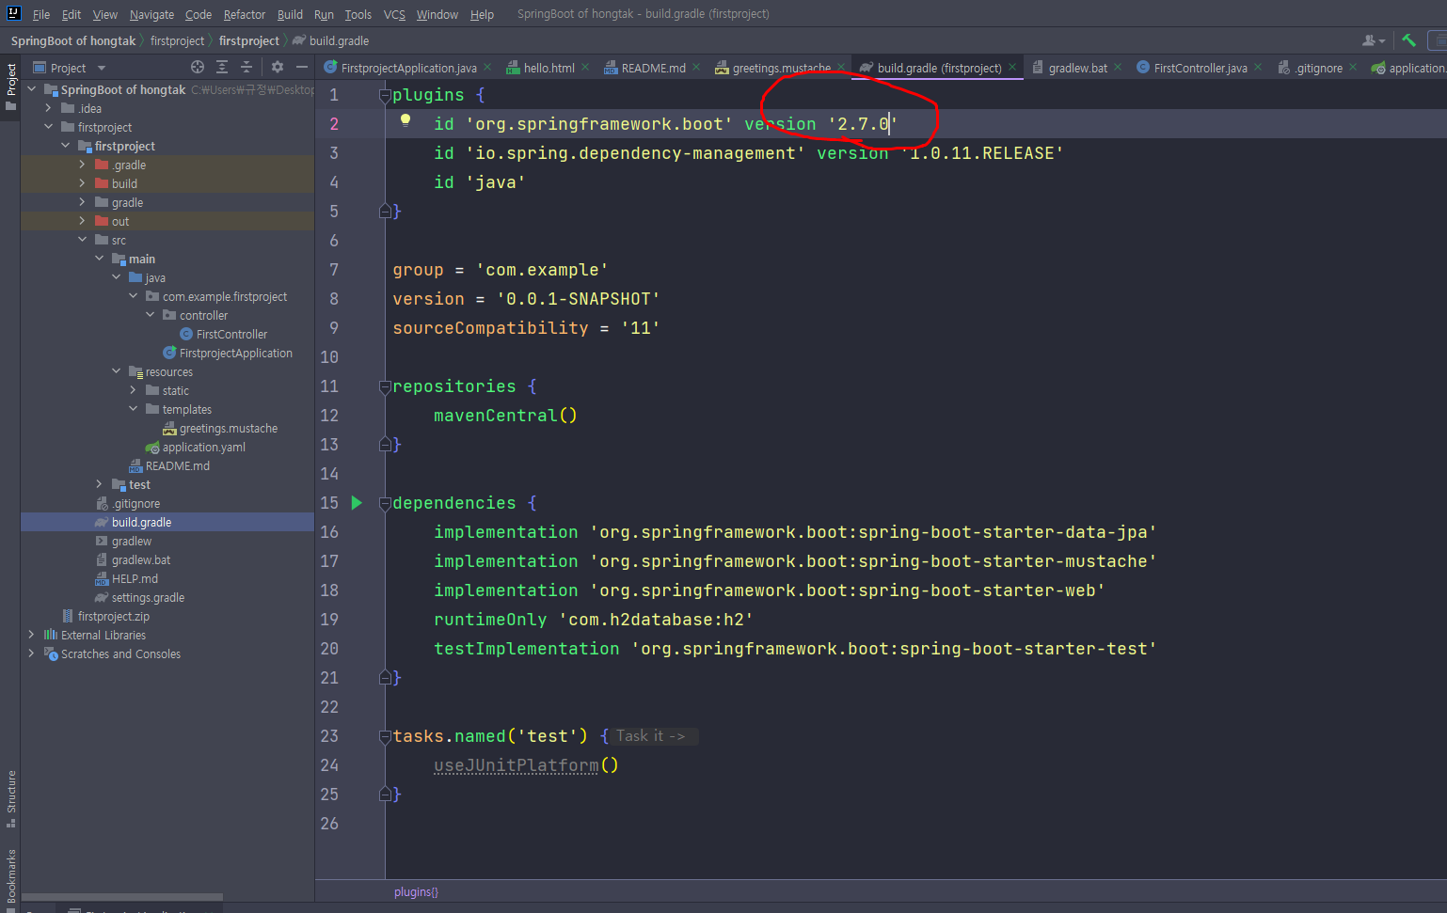Click the firstproject.zip archive icon in tree
This screenshot has height=913, width=1447.
point(68,616)
